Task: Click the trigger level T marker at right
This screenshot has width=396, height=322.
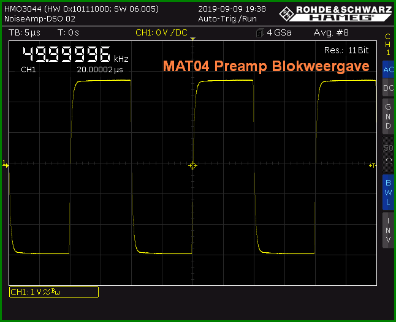Action: coord(373,165)
